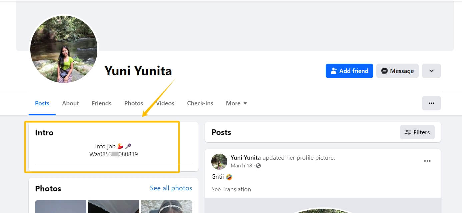The image size is (462, 213).
Task: Open the March 18 post timestamp
Action: [241, 166]
